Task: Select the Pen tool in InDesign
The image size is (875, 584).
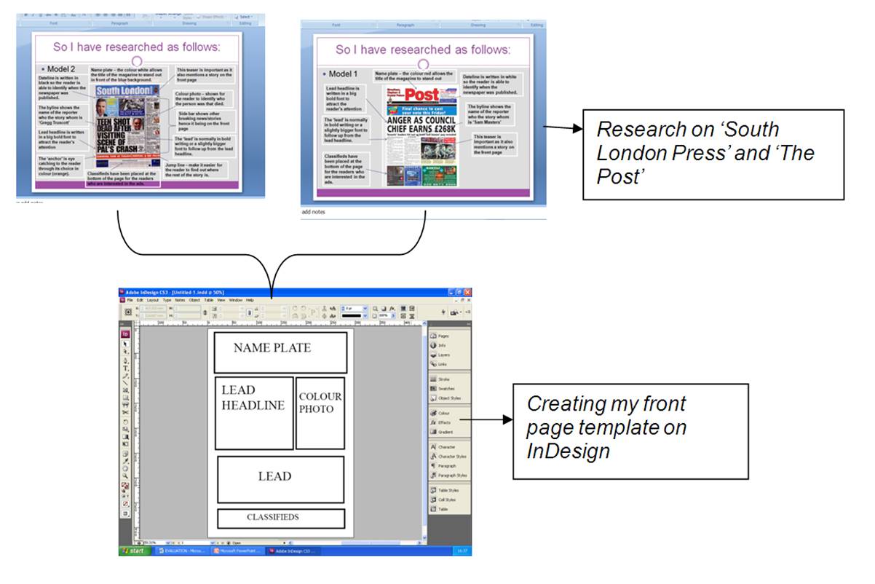Action: [125, 360]
